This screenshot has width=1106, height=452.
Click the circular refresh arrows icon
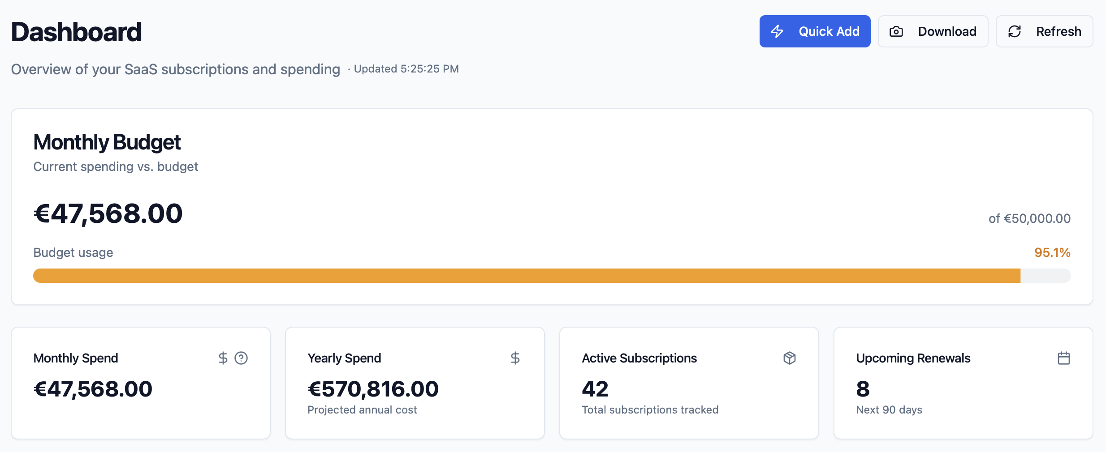click(1015, 31)
